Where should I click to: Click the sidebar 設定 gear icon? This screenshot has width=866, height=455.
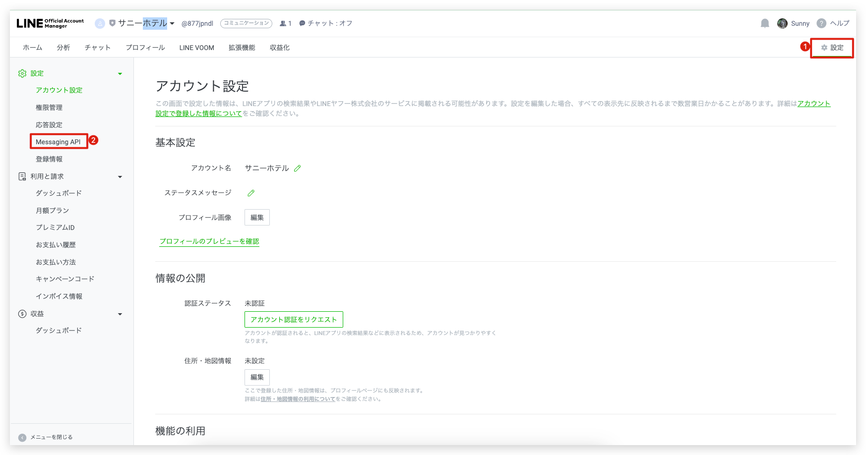coord(22,73)
